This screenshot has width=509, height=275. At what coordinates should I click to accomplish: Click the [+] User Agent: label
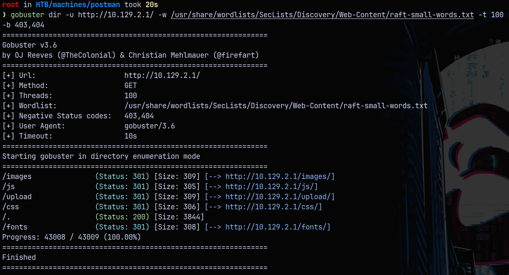point(34,126)
